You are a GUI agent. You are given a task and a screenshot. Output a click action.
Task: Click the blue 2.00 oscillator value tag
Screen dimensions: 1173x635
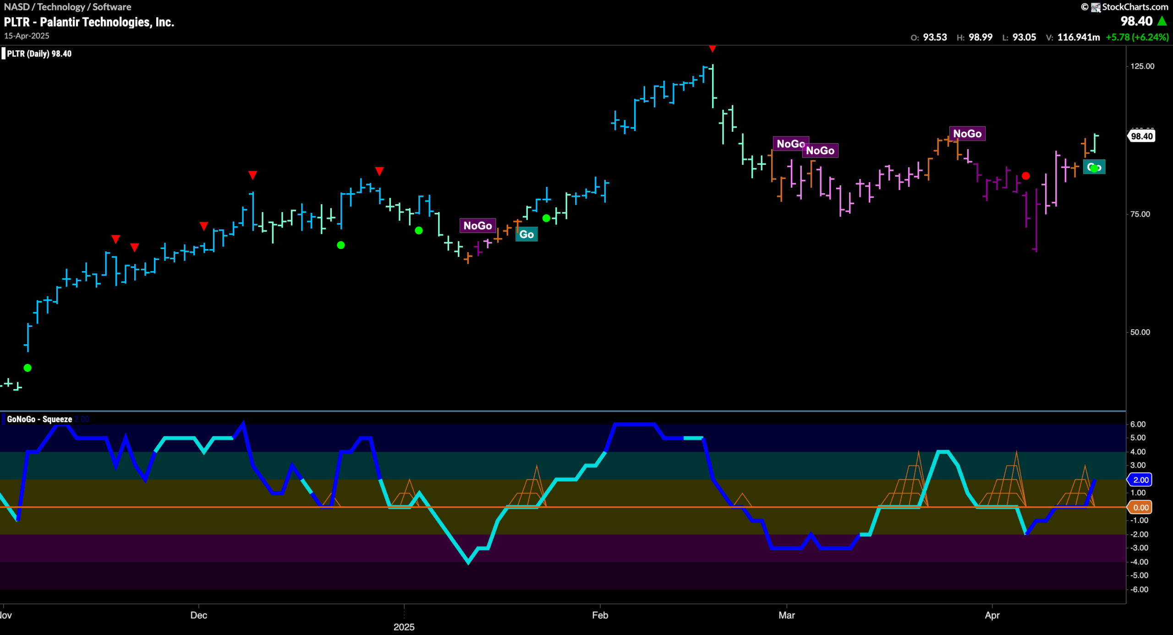[1140, 480]
